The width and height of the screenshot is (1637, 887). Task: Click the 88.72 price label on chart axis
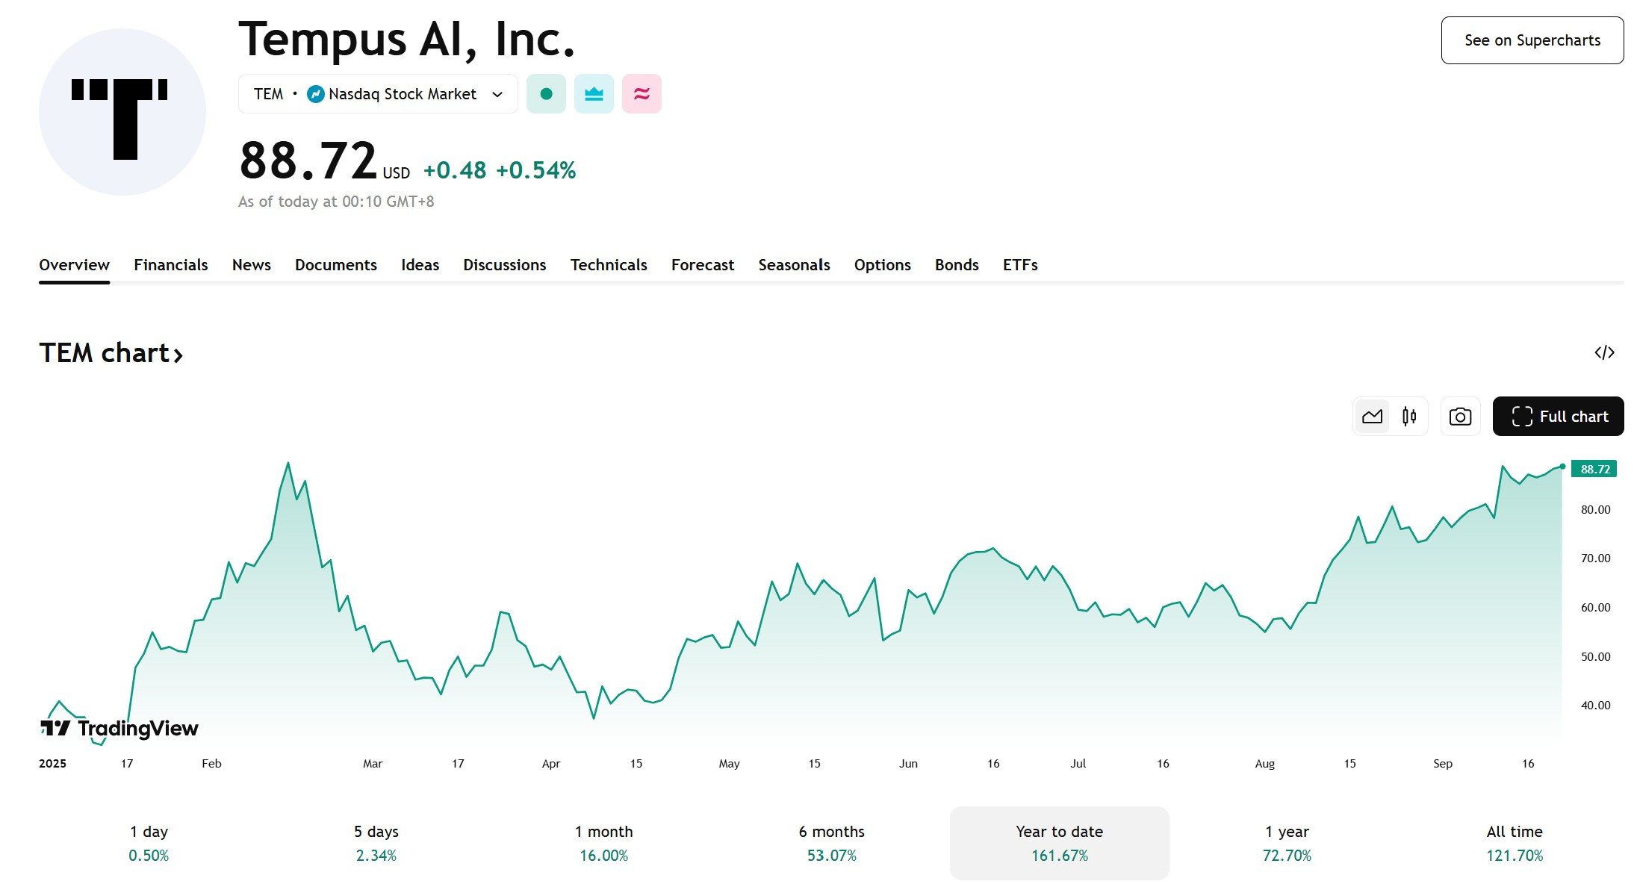pos(1594,469)
